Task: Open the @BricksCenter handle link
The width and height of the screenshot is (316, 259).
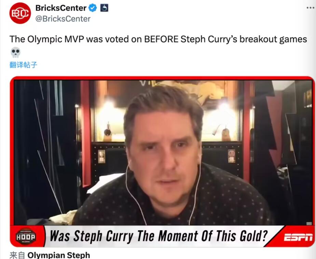Action: pyautogui.click(x=63, y=19)
